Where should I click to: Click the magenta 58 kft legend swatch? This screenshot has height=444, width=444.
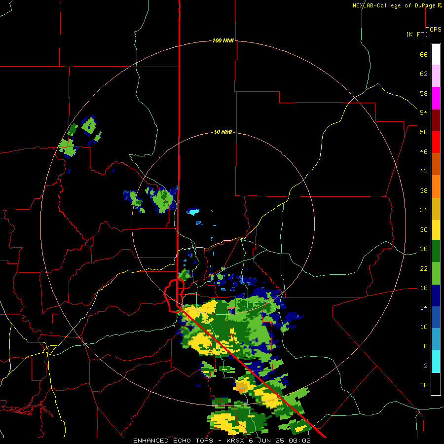(x=436, y=98)
